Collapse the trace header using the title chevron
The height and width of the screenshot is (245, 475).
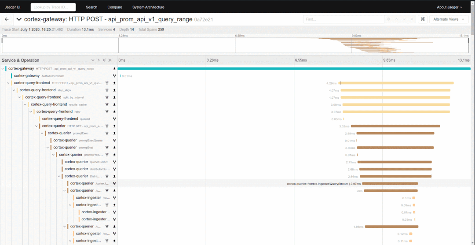pos(19,19)
